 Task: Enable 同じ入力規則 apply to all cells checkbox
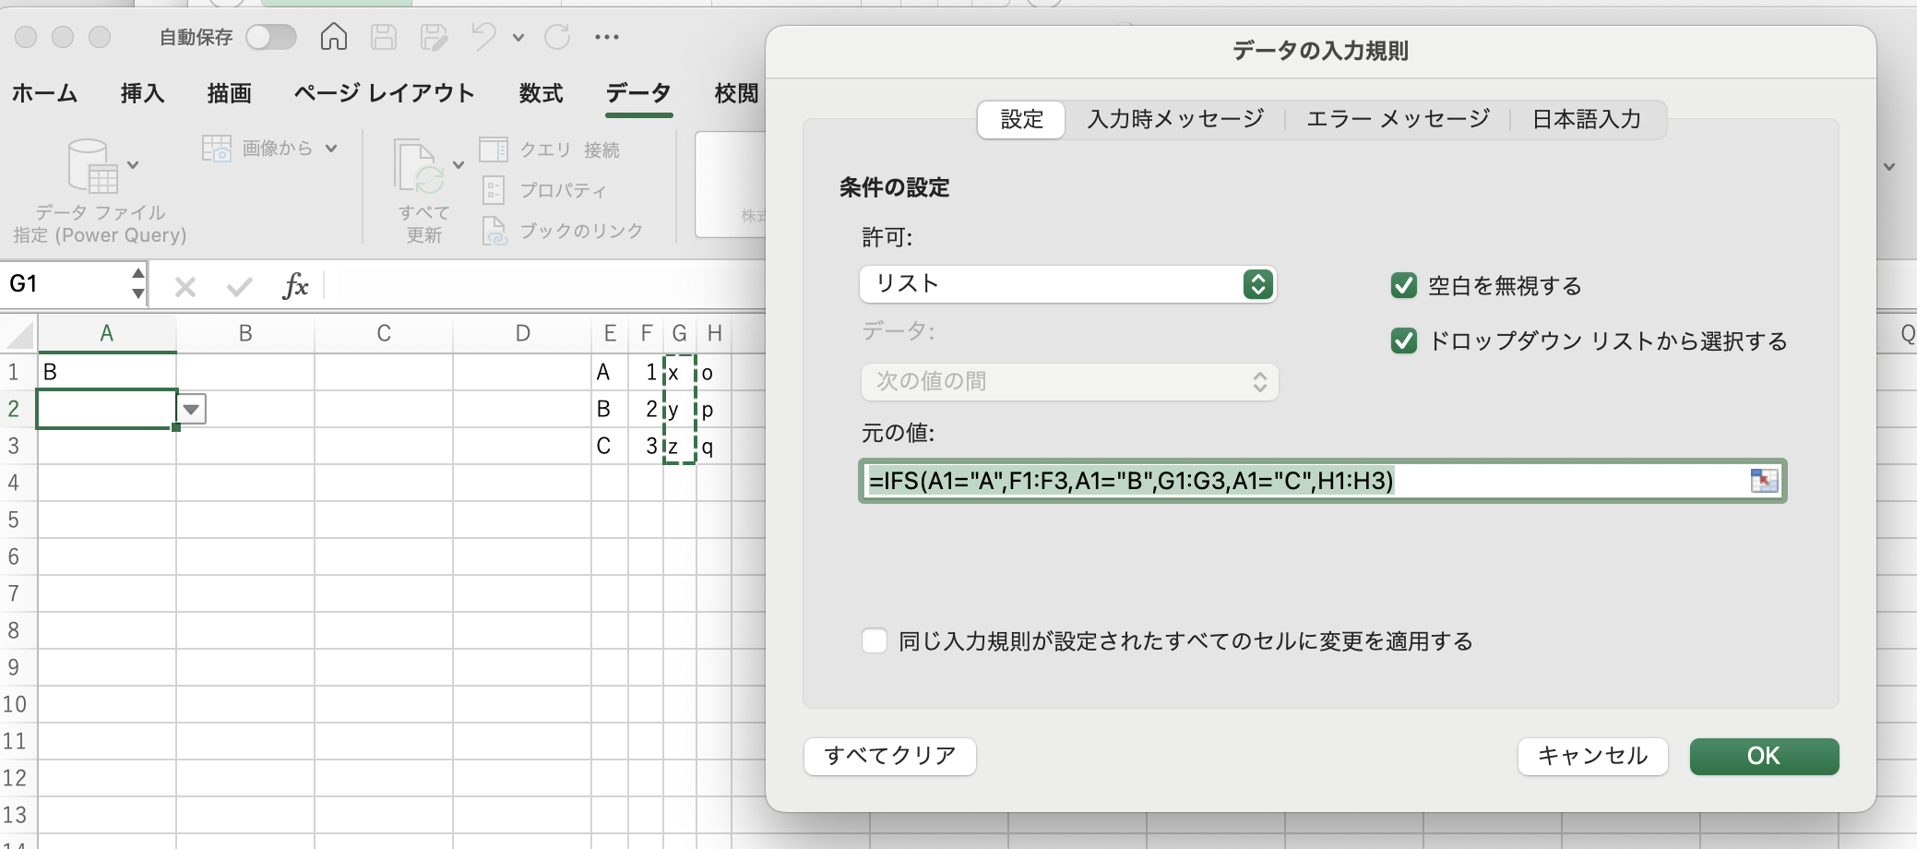(x=875, y=640)
